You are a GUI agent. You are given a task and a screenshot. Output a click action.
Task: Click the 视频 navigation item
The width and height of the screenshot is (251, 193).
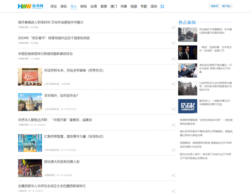134,7
